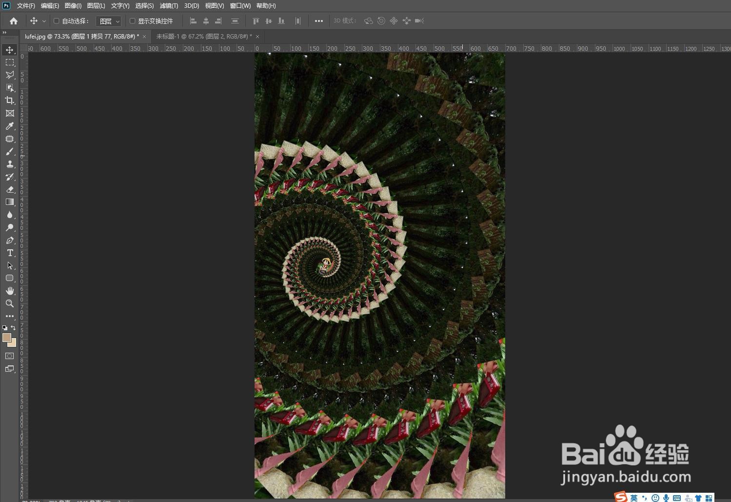The width and height of the screenshot is (731, 502).
Task: Select the Object Selection tool
Action: tap(10, 88)
